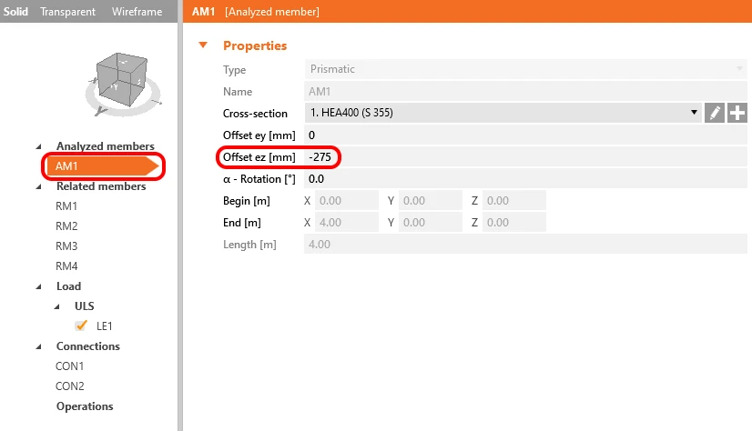Collapse the Analyzed members tree node
The height and width of the screenshot is (431, 752).
39,146
